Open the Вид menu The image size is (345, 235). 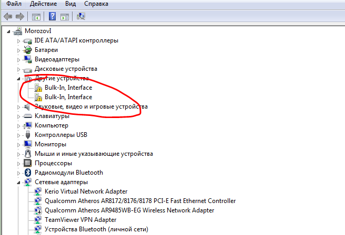[70, 4]
